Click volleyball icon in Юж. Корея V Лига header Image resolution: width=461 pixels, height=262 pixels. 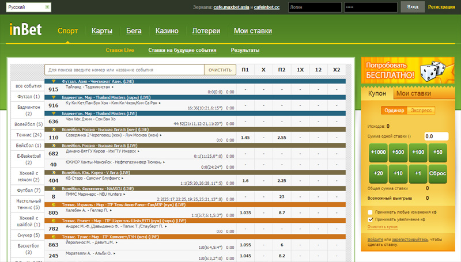tap(54, 172)
